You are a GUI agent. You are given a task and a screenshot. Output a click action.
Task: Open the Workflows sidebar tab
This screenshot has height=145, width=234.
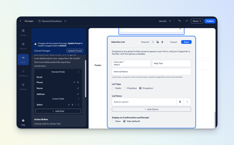click(x=23, y=73)
